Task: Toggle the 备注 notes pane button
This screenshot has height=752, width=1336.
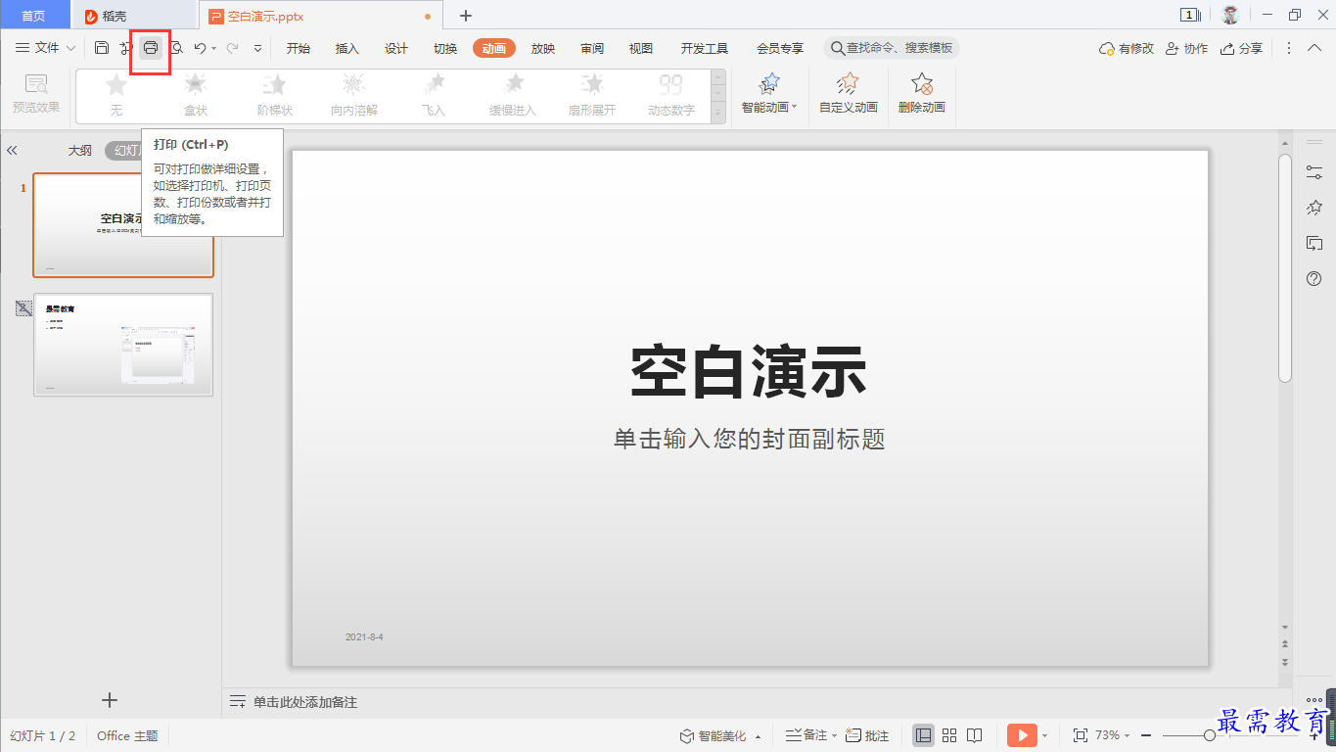Action: (x=806, y=735)
